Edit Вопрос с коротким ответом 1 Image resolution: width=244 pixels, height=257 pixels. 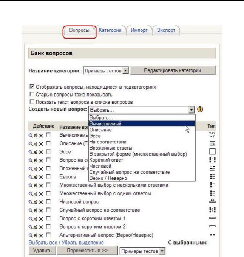click(x=36, y=218)
